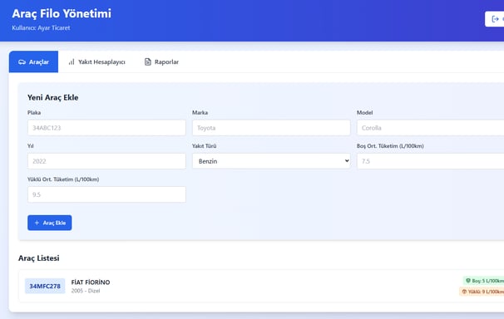Click the bar chart icon beside Yakıt Hesaplayıcı

[72, 61]
